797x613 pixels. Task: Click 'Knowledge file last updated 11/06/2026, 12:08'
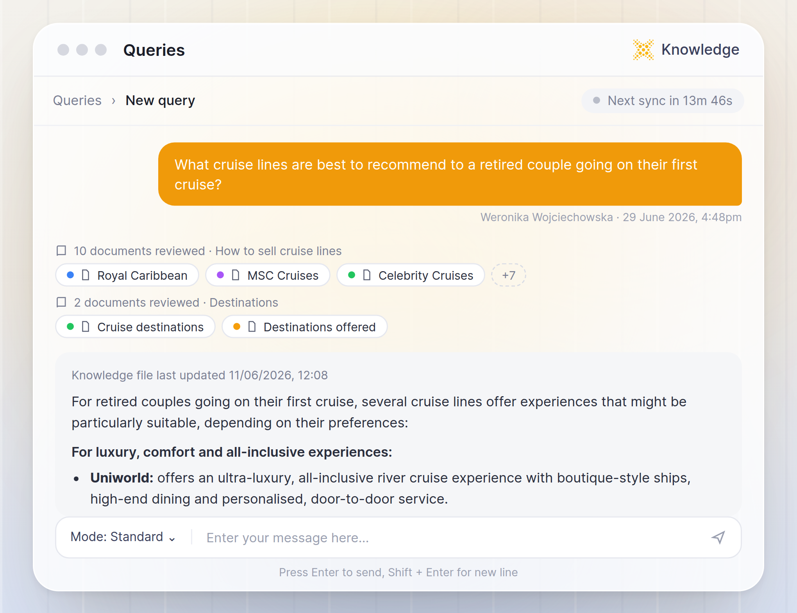click(x=199, y=375)
